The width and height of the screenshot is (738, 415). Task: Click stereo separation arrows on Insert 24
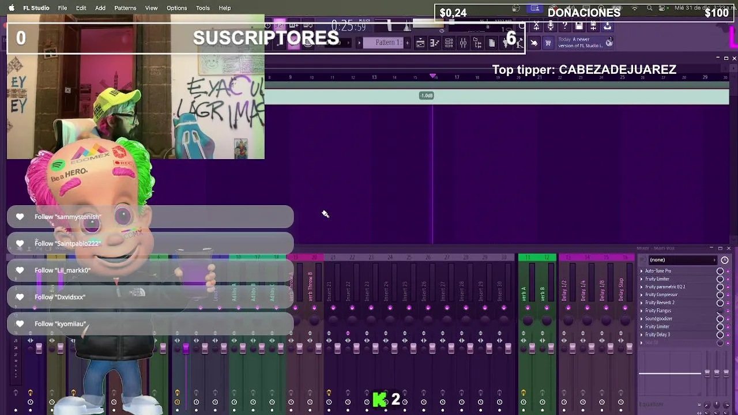386,341
